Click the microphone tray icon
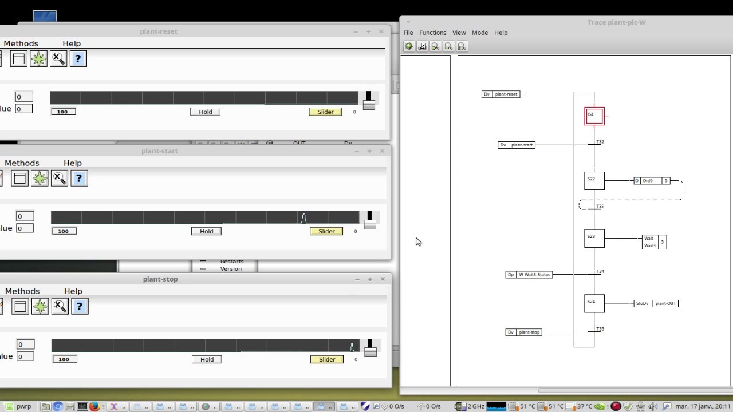This screenshot has height=412, width=733. pos(641,406)
